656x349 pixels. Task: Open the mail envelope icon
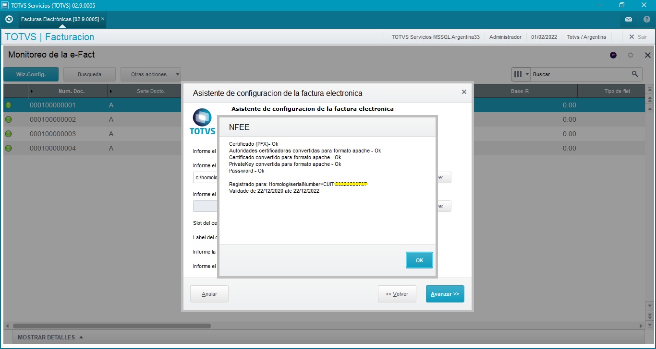pyautogui.click(x=629, y=19)
